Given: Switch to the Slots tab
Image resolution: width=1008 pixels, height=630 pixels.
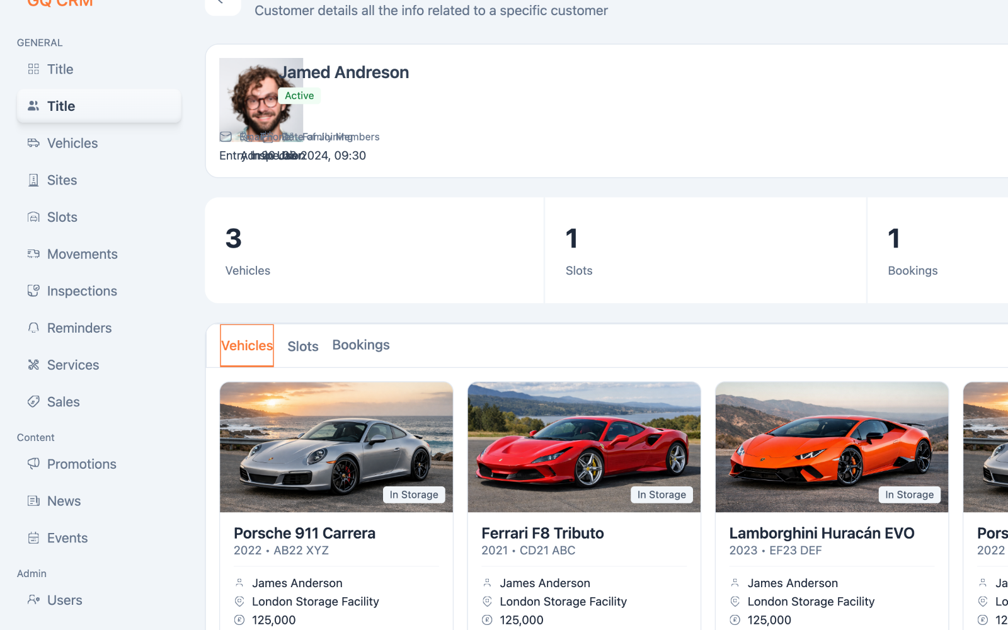Looking at the screenshot, I should pyautogui.click(x=303, y=346).
